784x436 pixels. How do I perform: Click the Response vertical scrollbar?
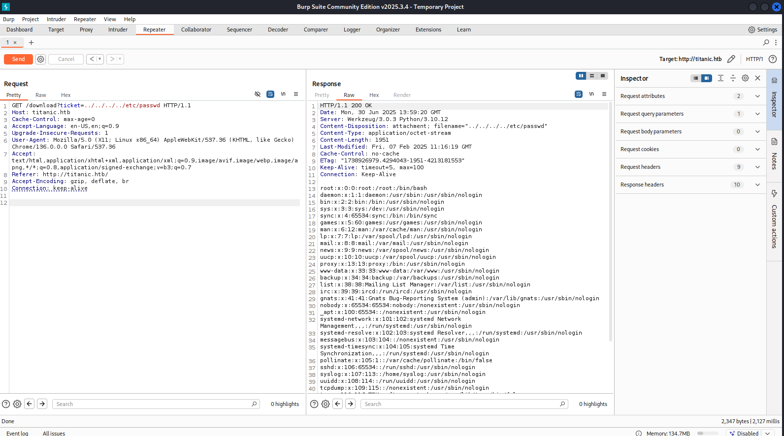(x=611, y=221)
